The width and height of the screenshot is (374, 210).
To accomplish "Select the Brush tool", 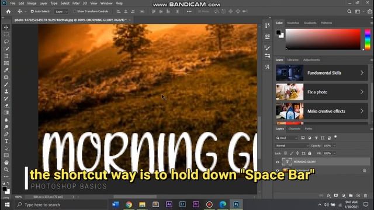I will 6,84.
